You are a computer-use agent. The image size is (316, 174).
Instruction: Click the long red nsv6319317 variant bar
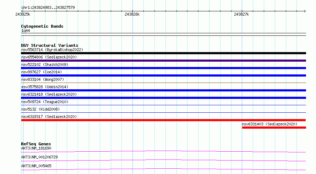[163, 120]
